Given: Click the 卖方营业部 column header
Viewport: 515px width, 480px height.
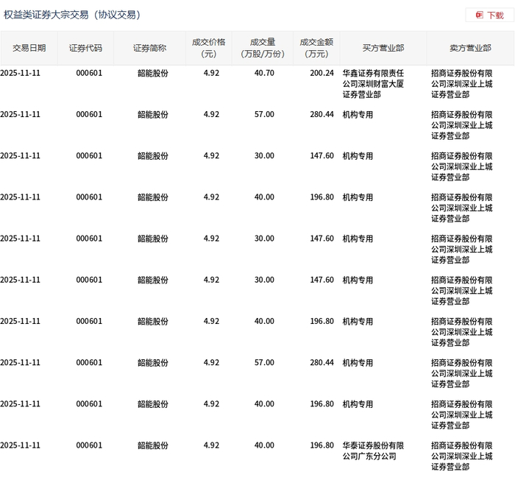Looking at the screenshot, I should (470, 48).
